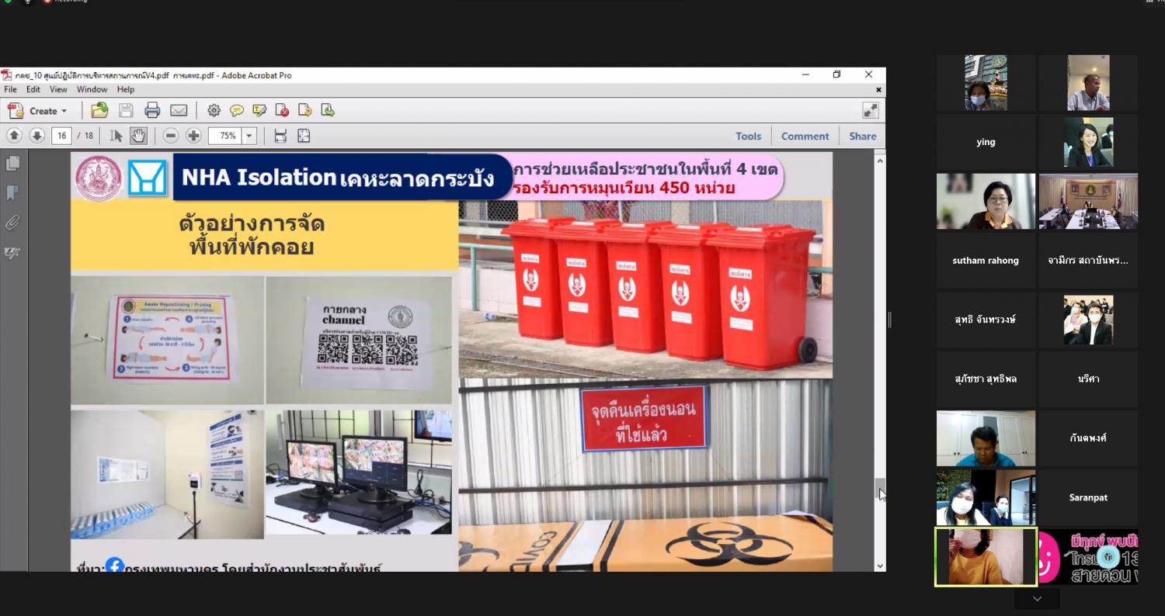Click the vertical scrollbar up arrow
The image size is (1165, 616).
click(x=880, y=160)
